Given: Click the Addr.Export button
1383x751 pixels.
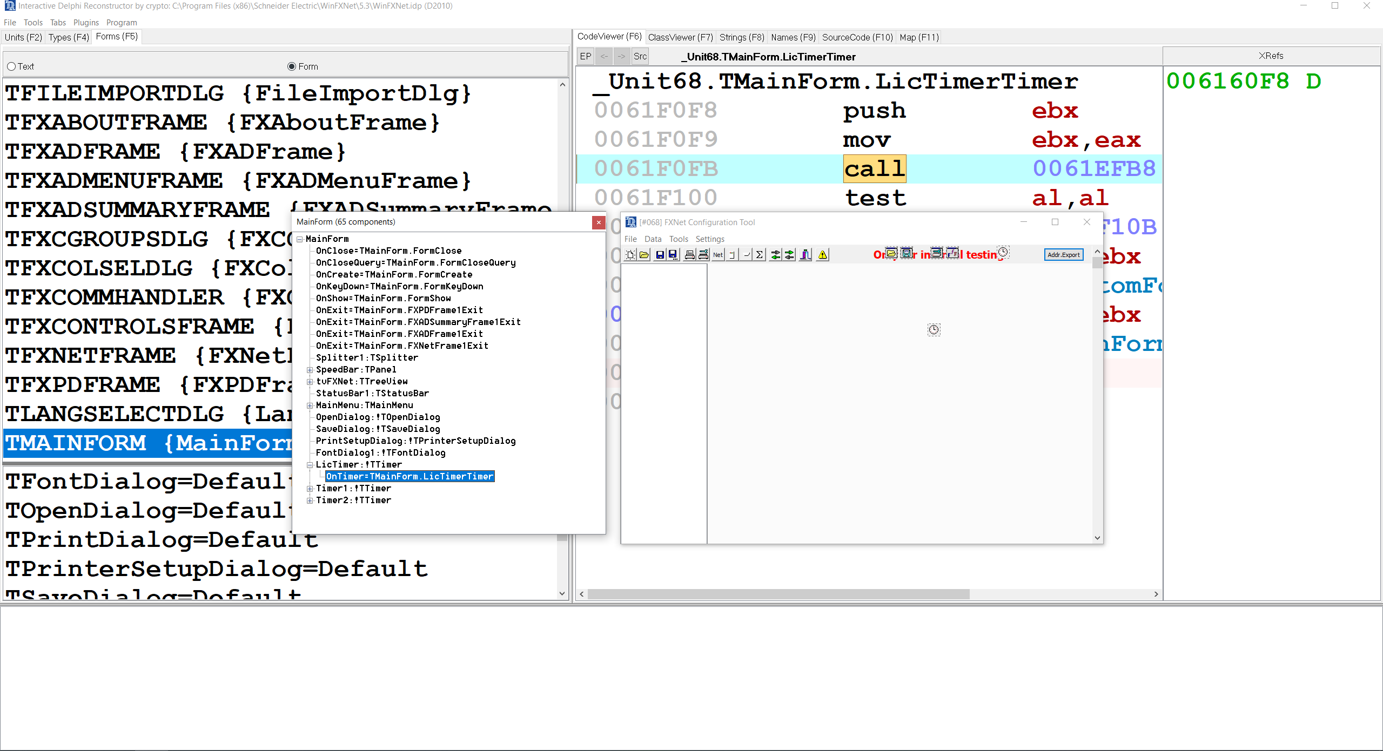Looking at the screenshot, I should coord(1064,255).
